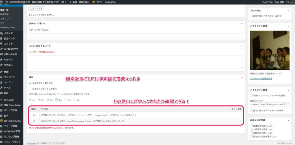295x145 pixels.
Task: Uncheck the h2 heading level checkbox
Action: pyautogui.click(x=39, y=100)
